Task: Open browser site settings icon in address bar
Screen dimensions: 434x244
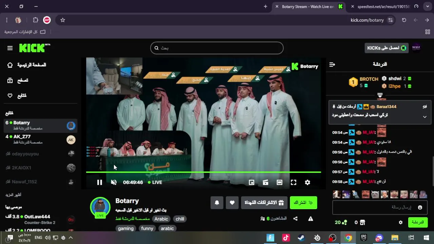Action: 391,20
